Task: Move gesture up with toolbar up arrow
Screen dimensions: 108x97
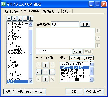Action: (x=25, y=19)
